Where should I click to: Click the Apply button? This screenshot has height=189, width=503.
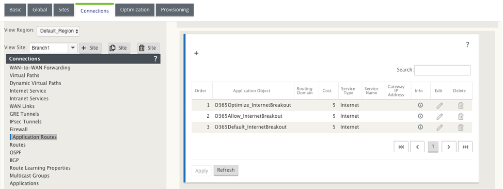point(202,171)
